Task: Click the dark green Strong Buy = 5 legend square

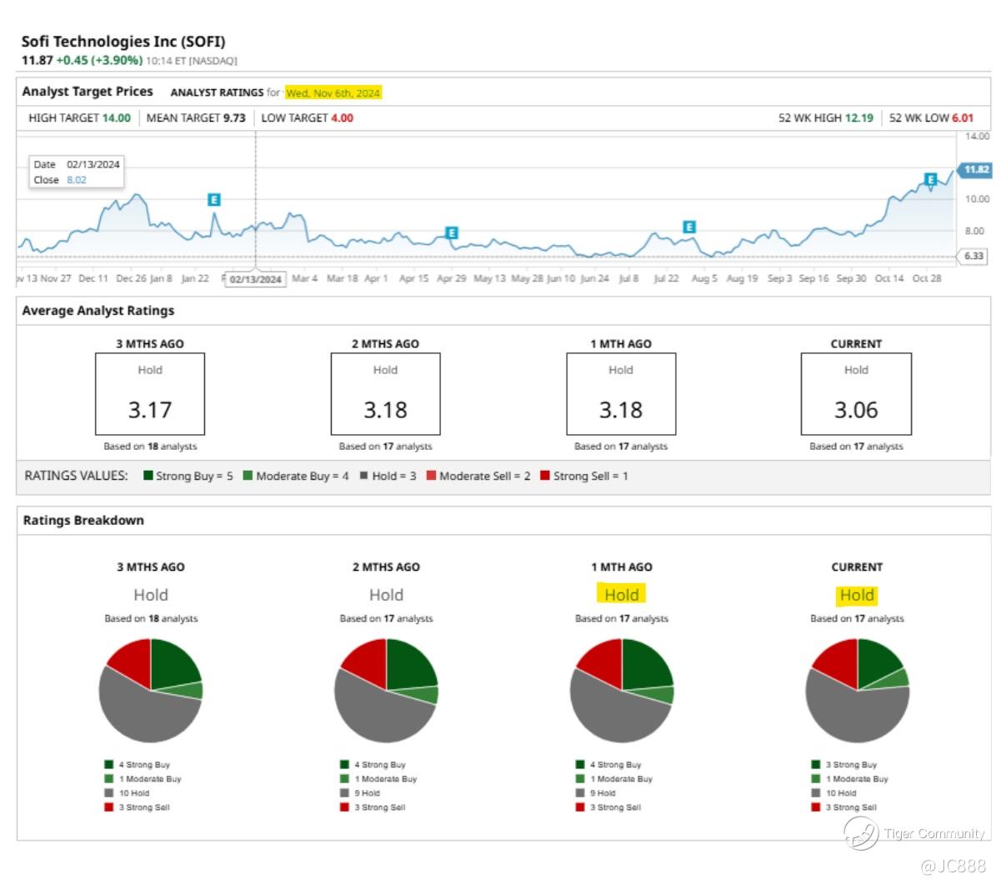Action: point(148,476)
